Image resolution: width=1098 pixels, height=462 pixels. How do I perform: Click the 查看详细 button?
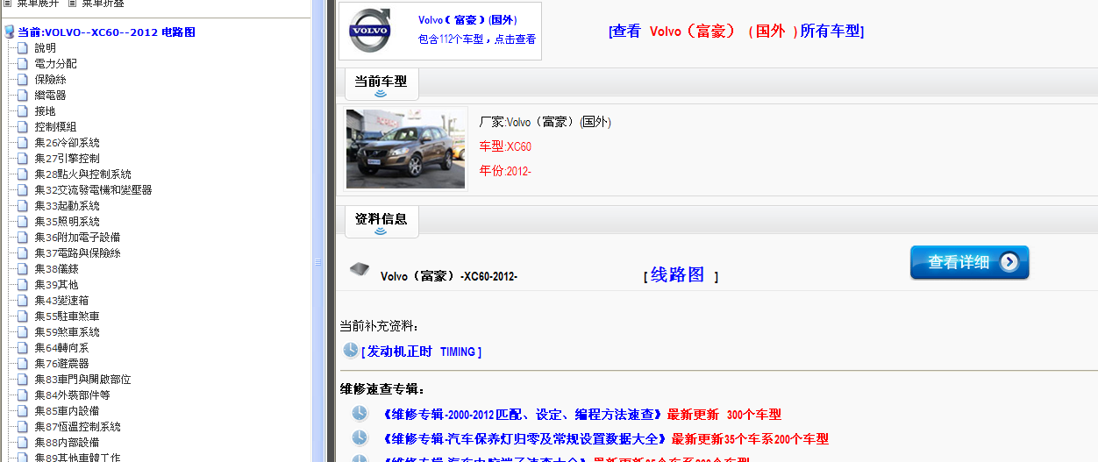969,262
